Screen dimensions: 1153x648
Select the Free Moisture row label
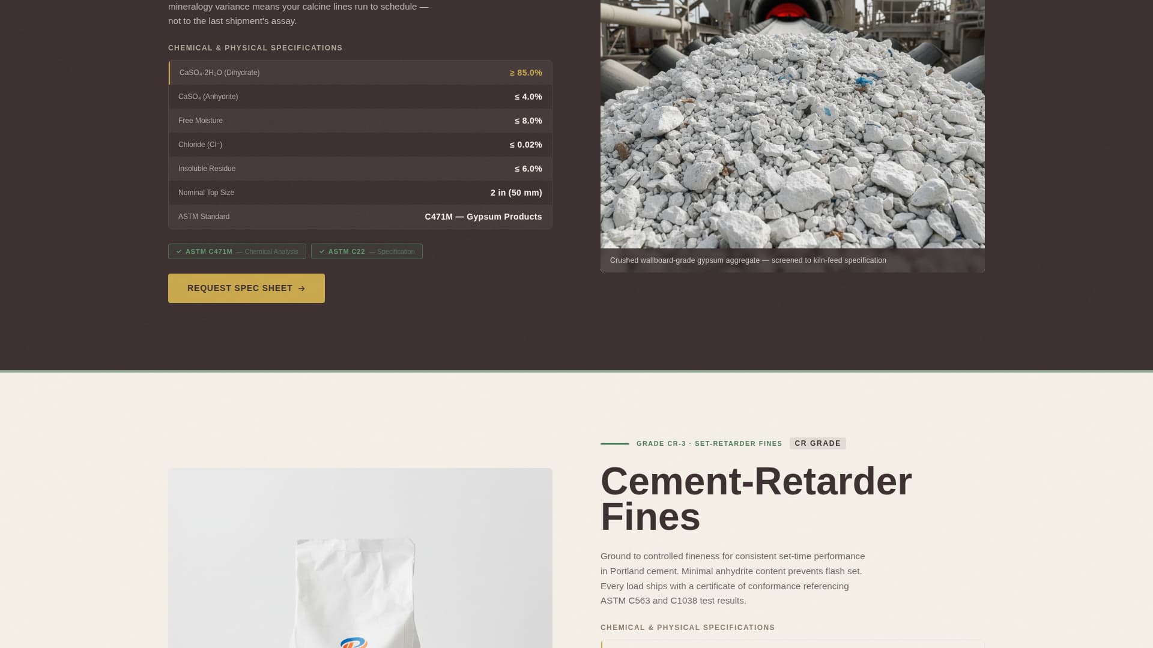pyautogui.click(x=201, y=121)
